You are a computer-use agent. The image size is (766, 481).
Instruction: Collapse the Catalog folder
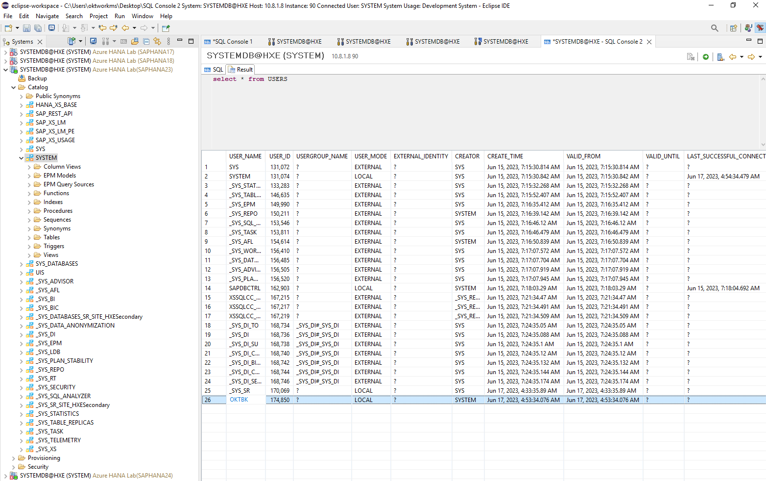pyautogui.click(x=13, y=87)
